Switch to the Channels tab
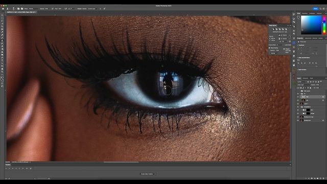 click(x=305, y=78)
